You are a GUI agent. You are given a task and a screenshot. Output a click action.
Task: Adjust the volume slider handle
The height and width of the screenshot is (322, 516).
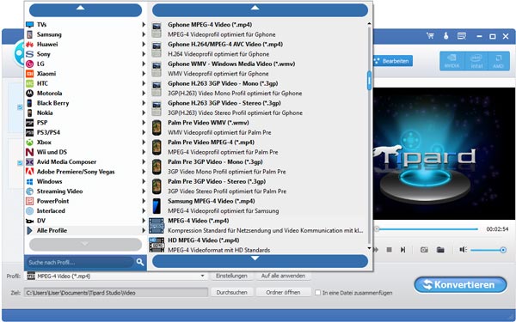503,250
